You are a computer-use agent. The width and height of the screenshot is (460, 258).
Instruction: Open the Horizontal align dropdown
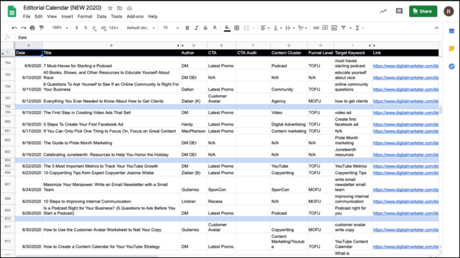[x=265, y=28]
